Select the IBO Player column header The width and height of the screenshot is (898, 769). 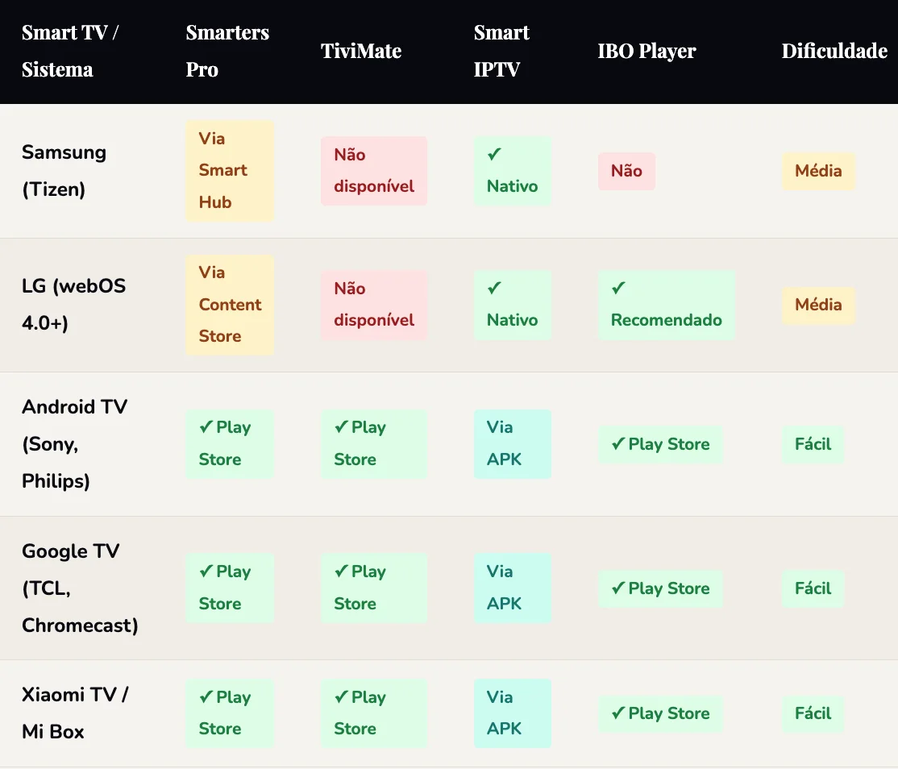pyautogui.click(x=646, y=51)
